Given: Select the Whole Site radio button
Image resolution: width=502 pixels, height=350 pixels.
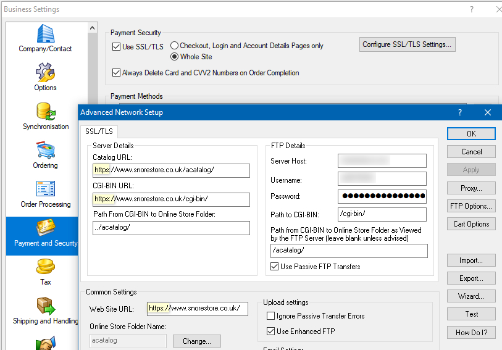Looking at the screenshot, I should (175, 57).
